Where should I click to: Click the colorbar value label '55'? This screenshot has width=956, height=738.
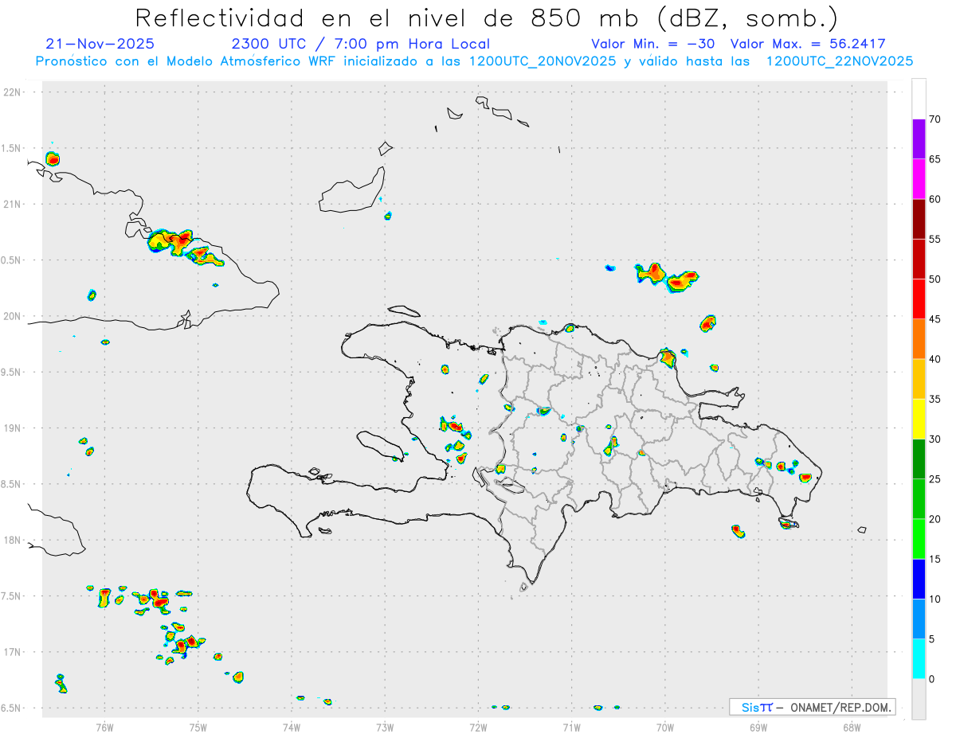click(935, 239)
